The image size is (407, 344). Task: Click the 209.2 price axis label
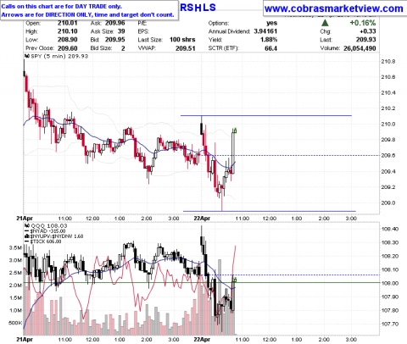coord(388,187)
